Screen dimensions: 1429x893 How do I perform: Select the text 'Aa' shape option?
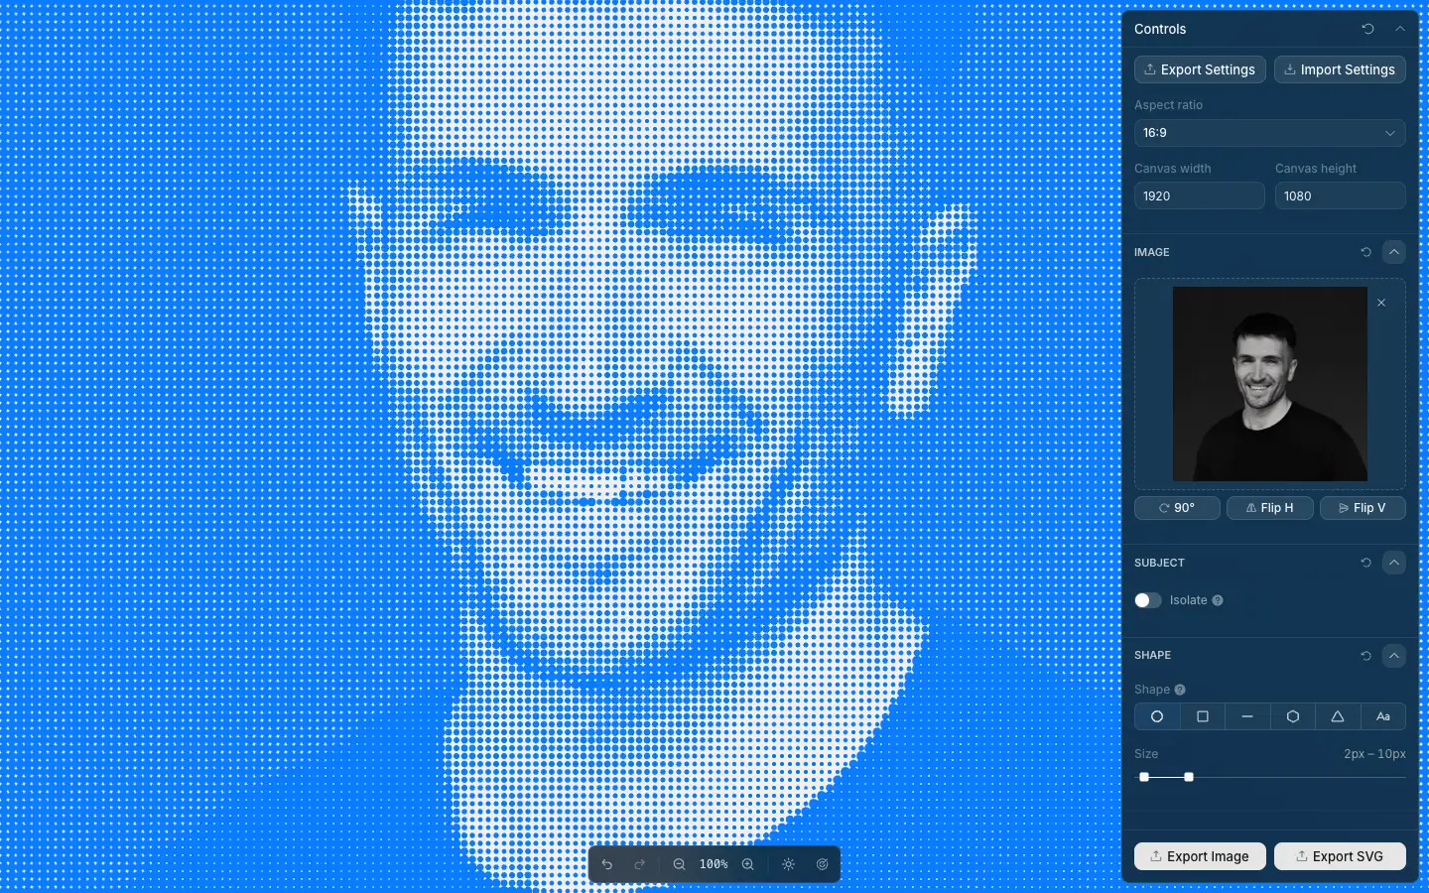[1383, 716]
